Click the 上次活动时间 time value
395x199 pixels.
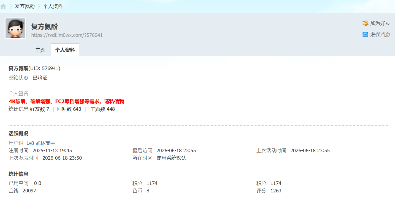310,151
